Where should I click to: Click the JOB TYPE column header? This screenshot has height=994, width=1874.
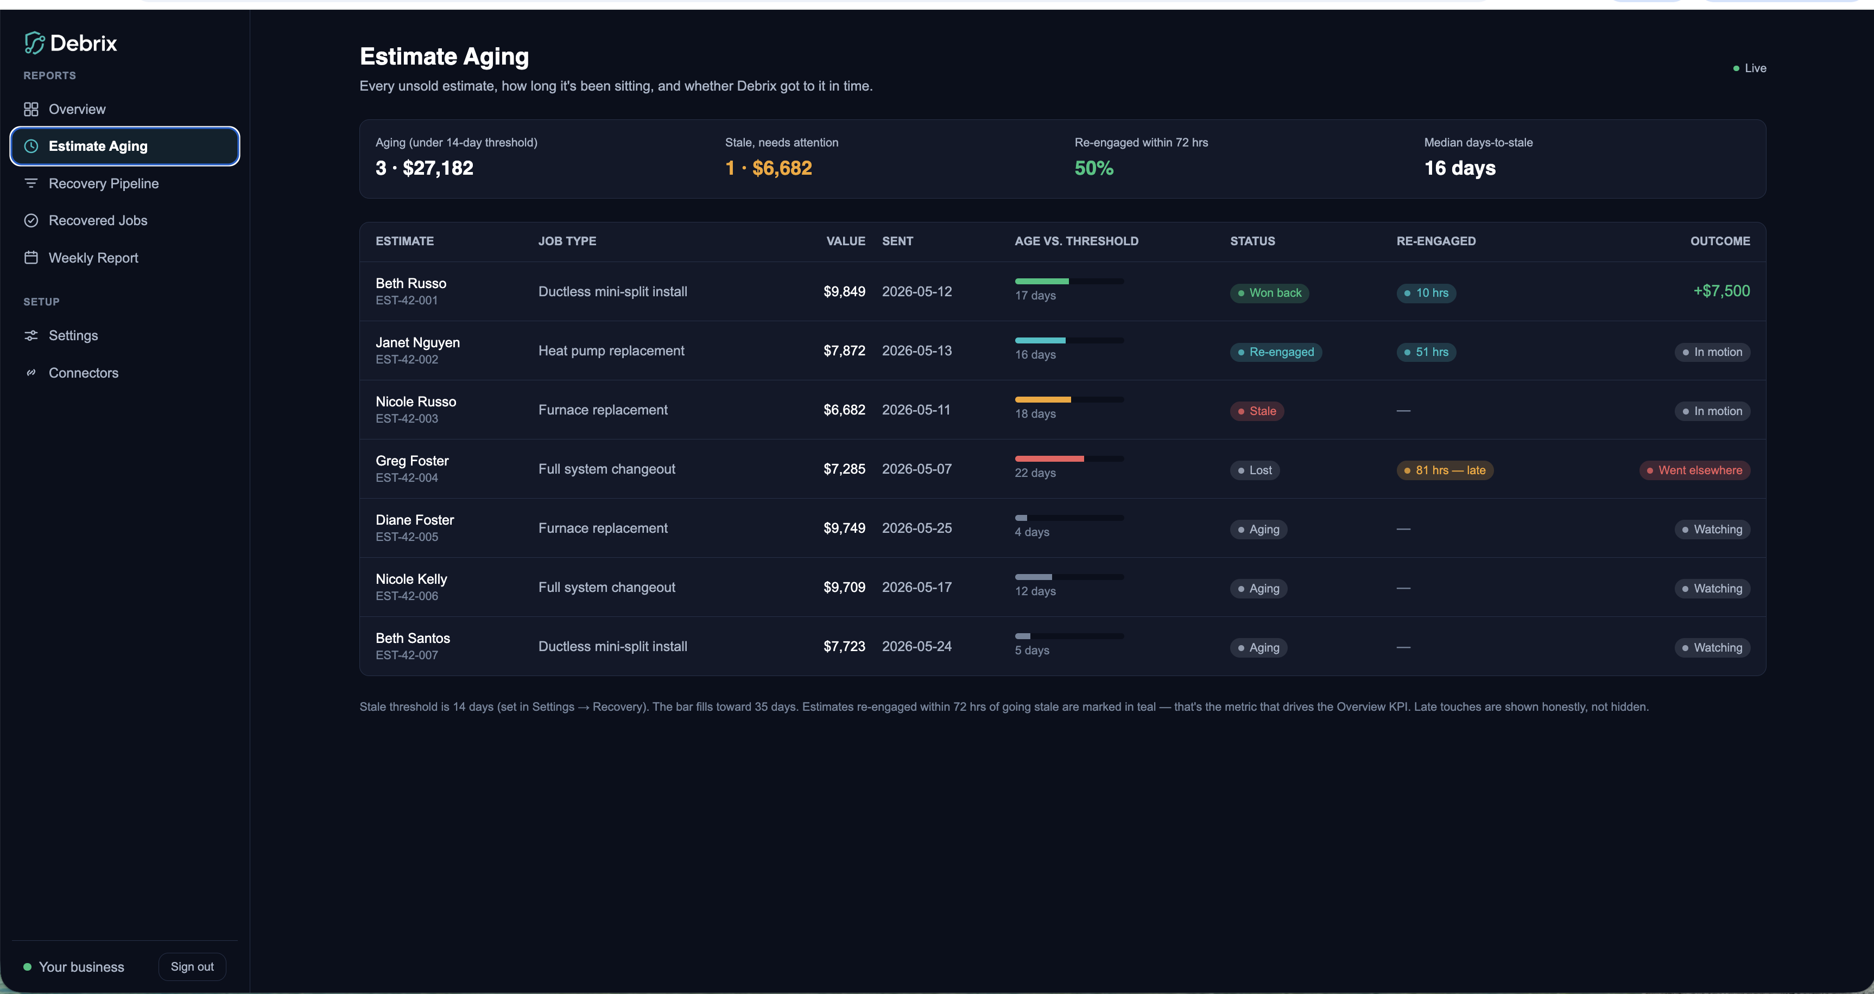pyautogui.click(x=567, y=241)
